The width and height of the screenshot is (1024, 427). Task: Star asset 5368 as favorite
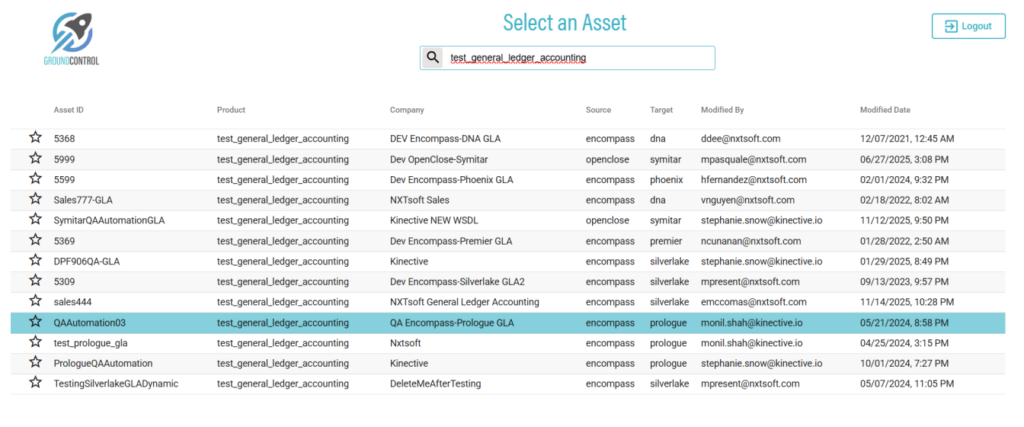click(35, 138)
